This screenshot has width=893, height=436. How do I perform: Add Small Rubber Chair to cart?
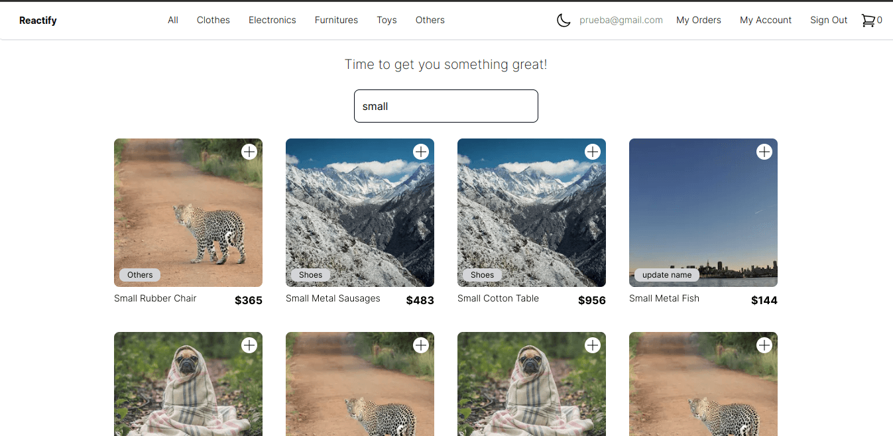tap(249, 152)
